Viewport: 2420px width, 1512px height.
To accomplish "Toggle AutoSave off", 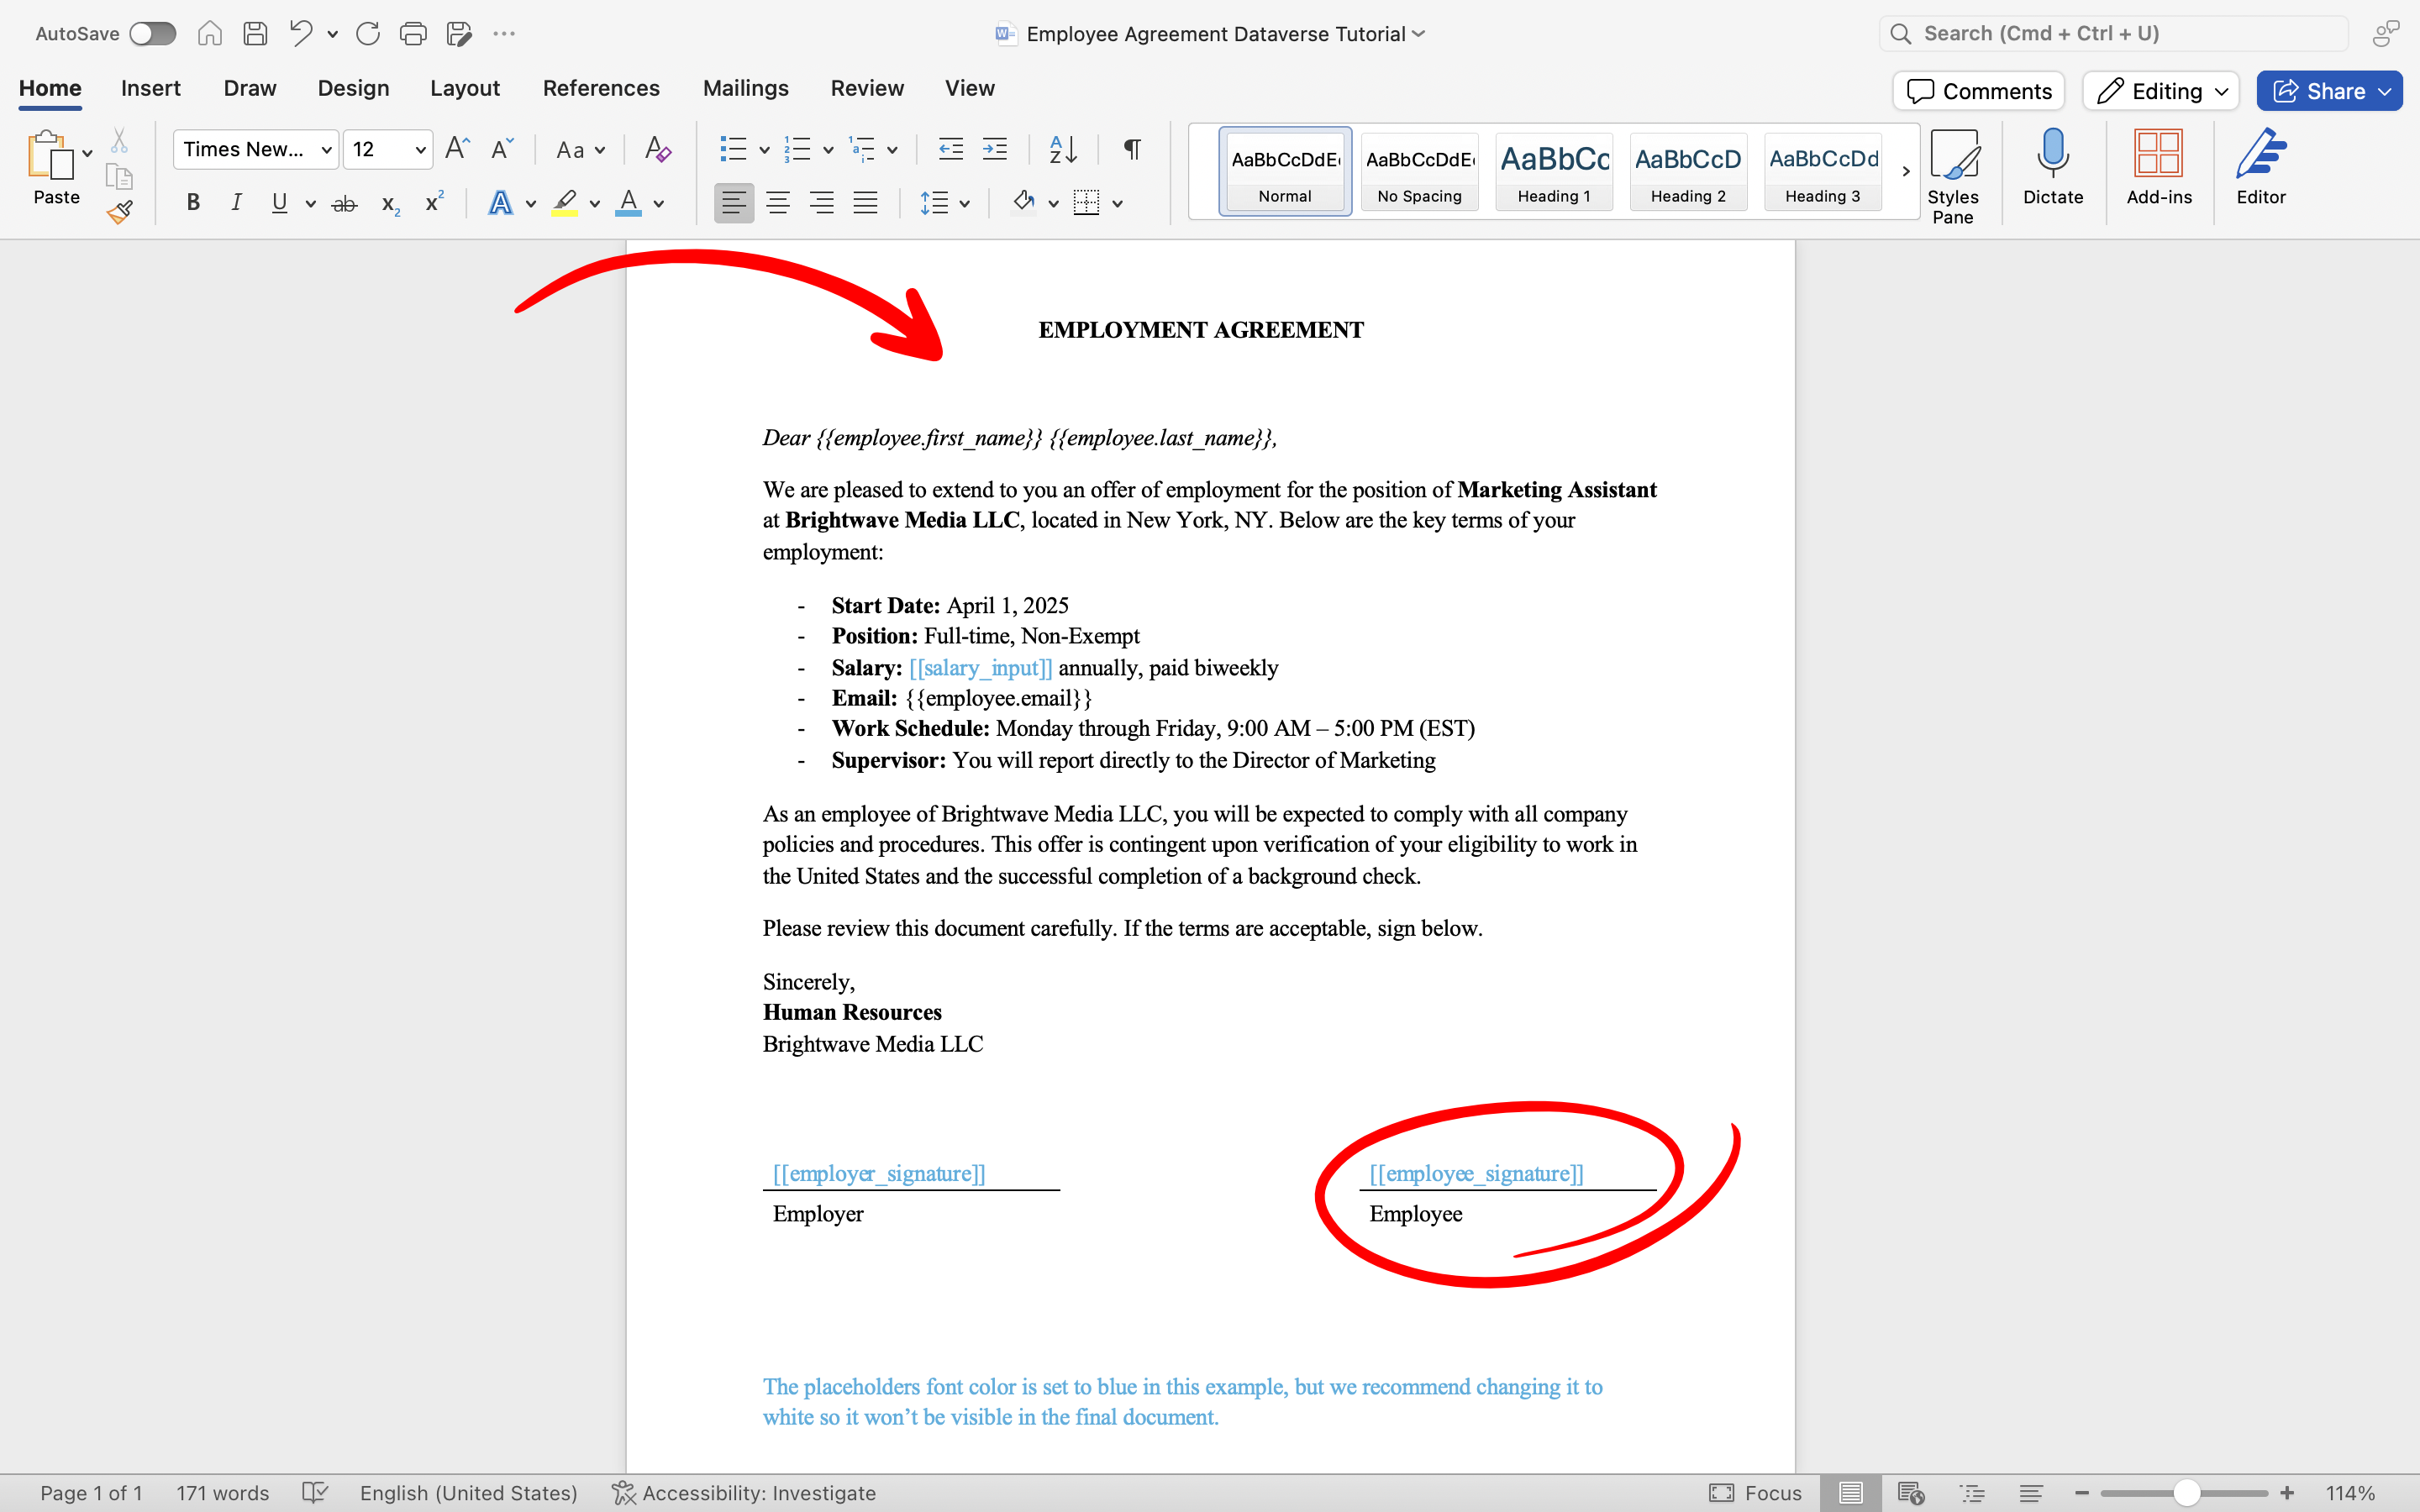I will click(152, 33).
